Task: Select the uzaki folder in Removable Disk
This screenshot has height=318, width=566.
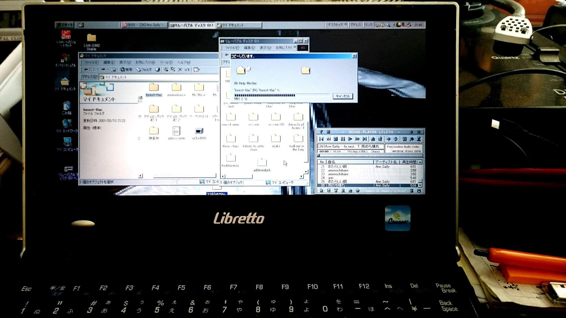Action: [x=276, y=141]
